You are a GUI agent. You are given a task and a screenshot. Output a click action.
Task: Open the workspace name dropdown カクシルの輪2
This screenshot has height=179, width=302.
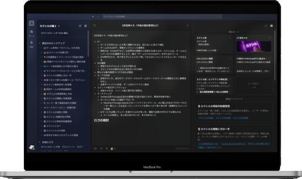[x=50, y=26]
